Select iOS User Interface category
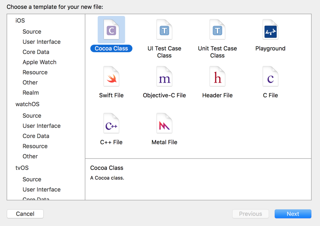The height and width of the screenshot is (226, 320). point(42,42)
